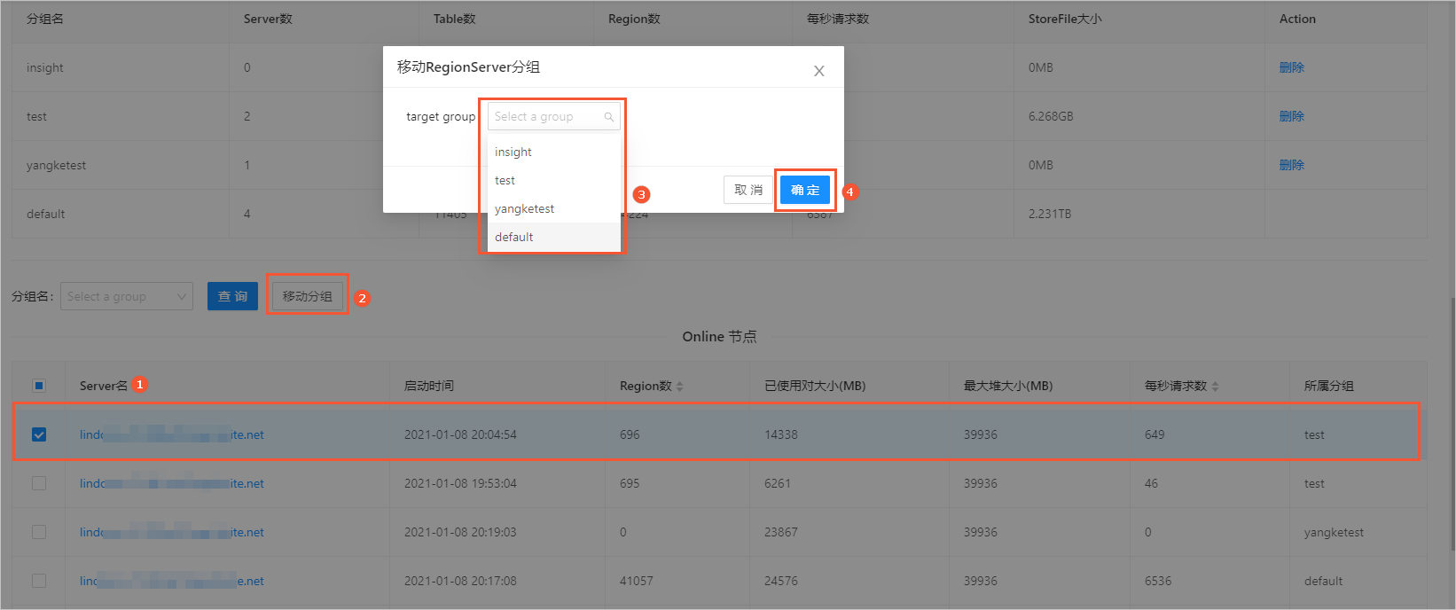Screen dimensions: 1456x610
Task: Click the 已使用对大小(MB) column header
Action: pyautogui.click(x=815, y=386)
